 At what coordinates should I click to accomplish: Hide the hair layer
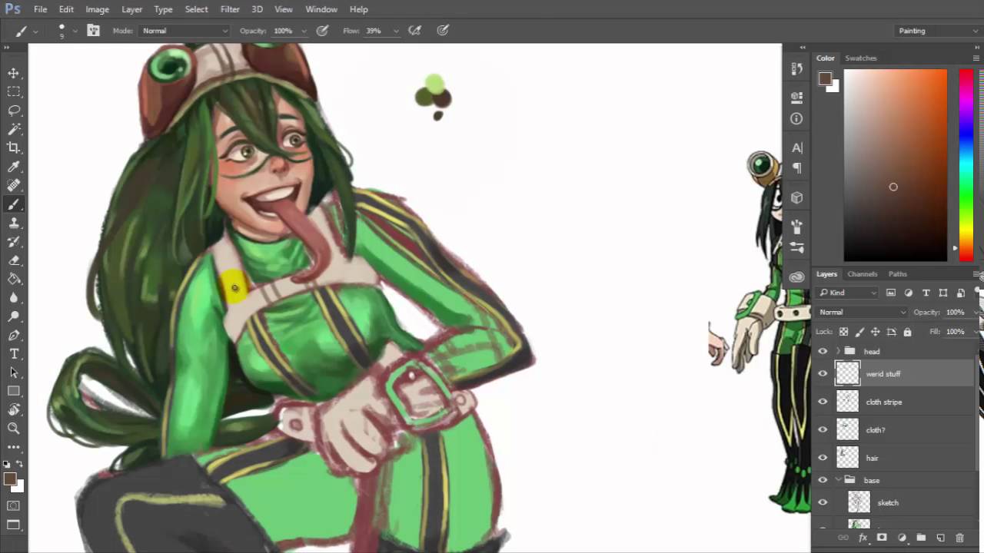coord(823,458)
